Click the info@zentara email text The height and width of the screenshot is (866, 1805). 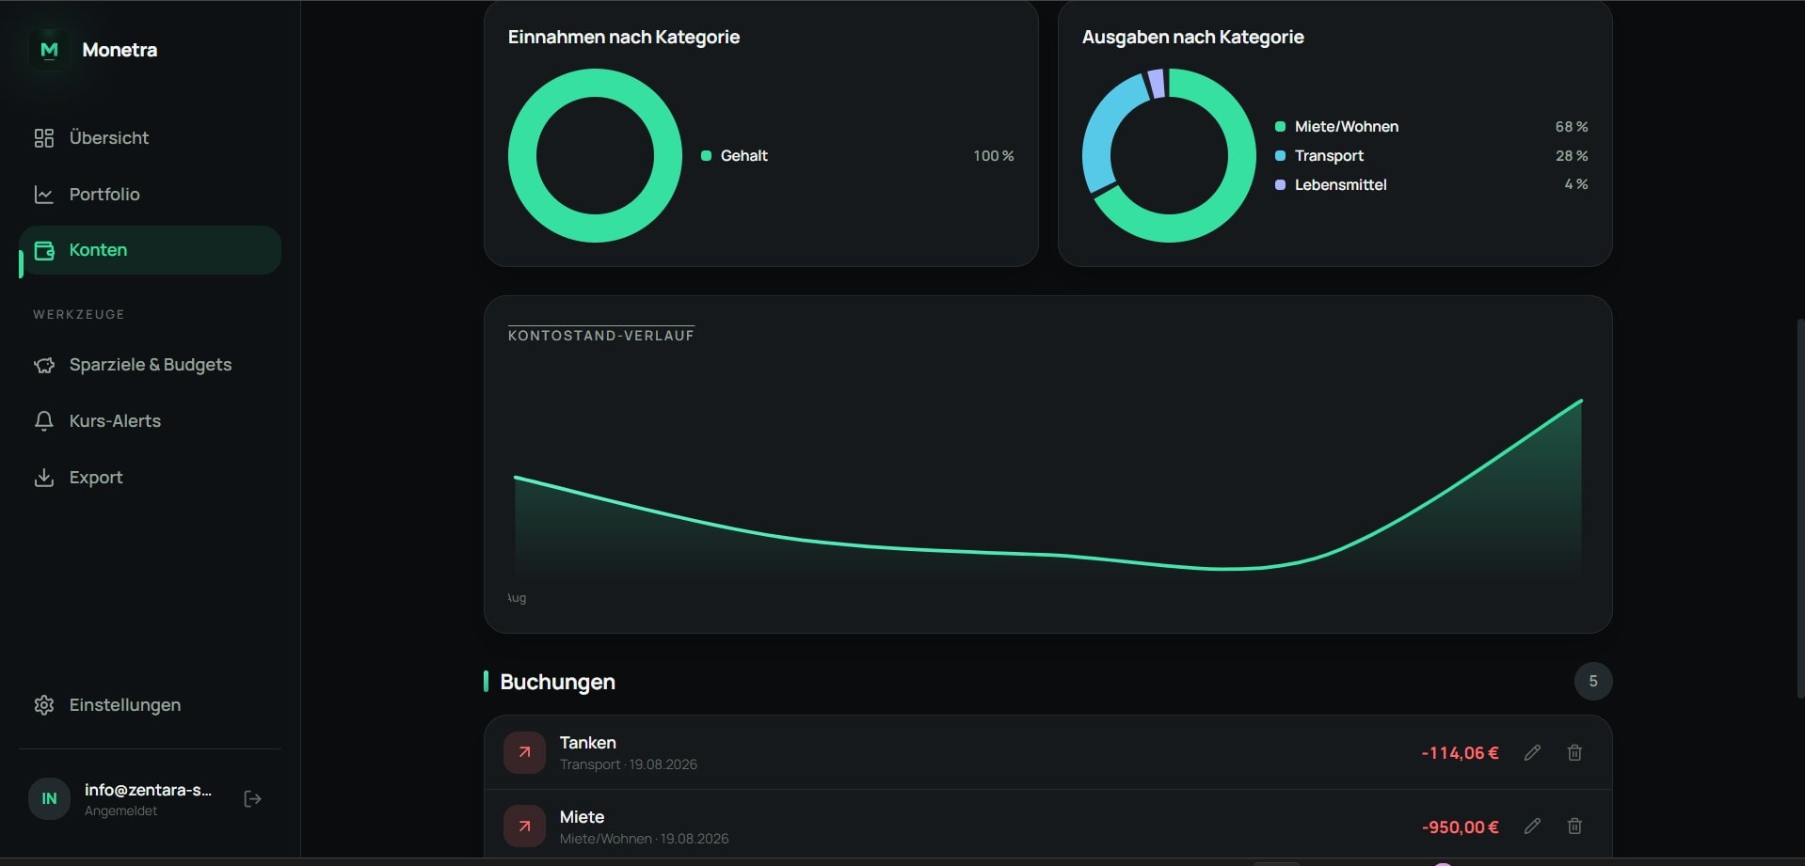148,790
